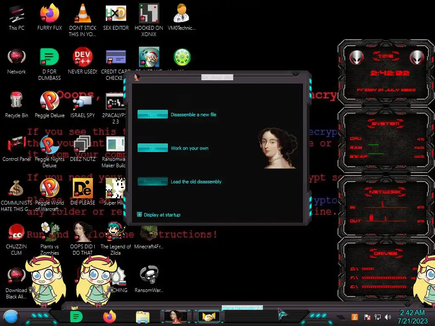Select the COMMUNISTS HATE THIS money bag icon
Screen dimensions: 435x326
coord(17,196)
